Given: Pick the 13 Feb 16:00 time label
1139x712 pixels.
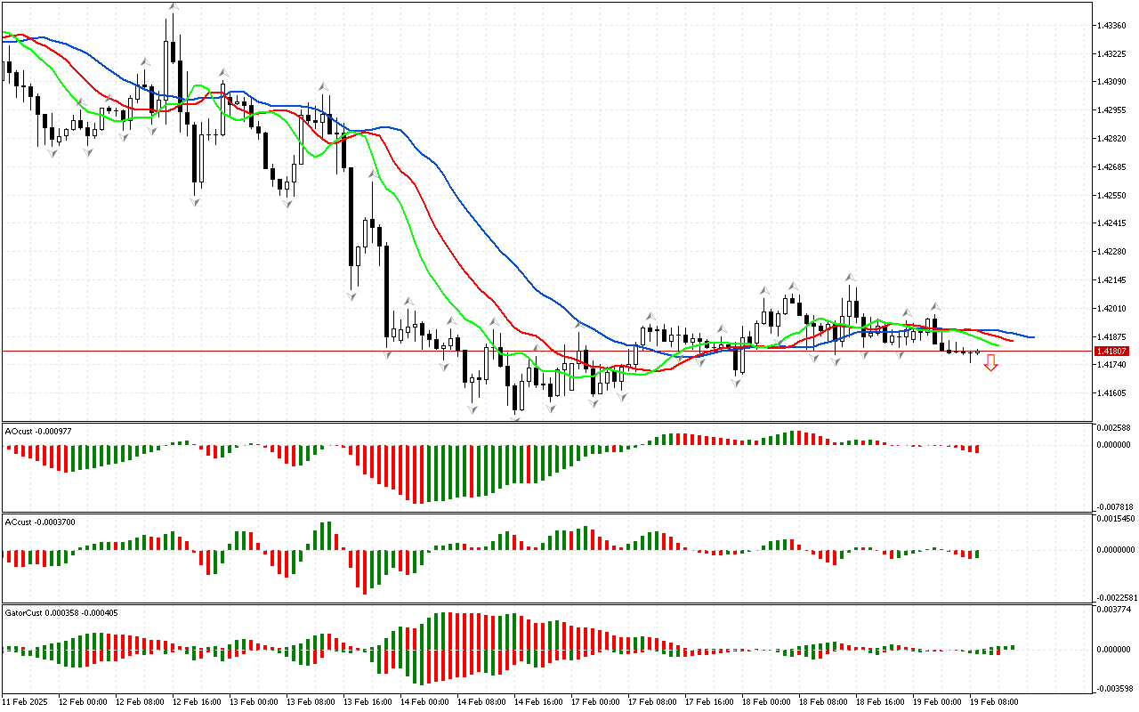Looking at the screenshot, I should 368,702.
